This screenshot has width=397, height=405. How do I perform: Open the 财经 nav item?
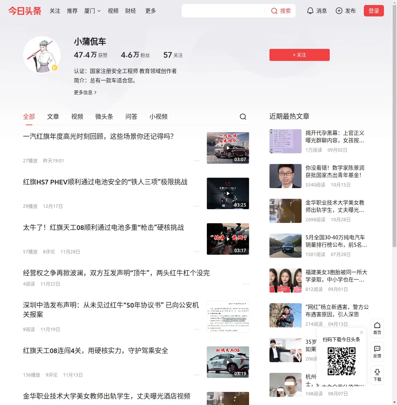pyautogui.click(x=131, y=11)
